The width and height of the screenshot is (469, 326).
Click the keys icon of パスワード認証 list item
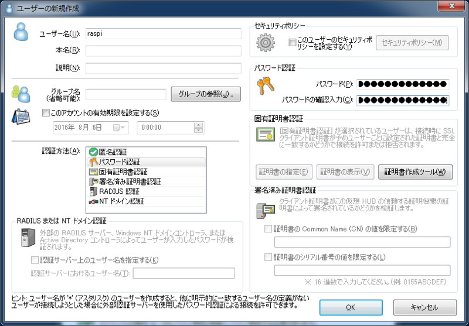93,162
